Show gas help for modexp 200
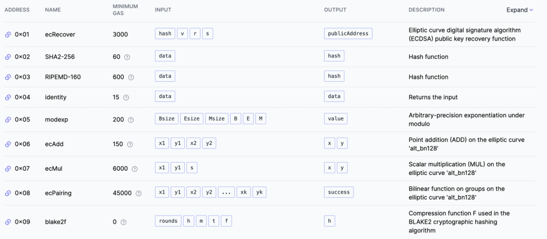Image resolution: width=547 pixels, height=239 pixels. click(x=131, y=120)
